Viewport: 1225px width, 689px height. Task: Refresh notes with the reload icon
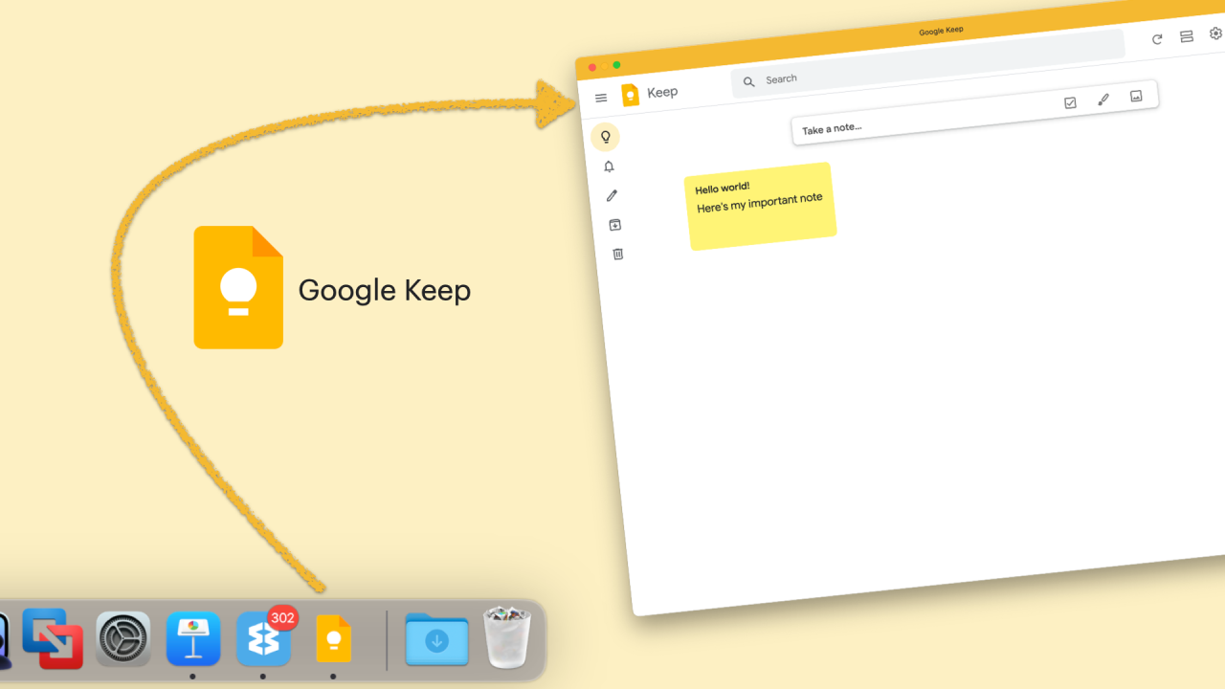pos(1157,39)
